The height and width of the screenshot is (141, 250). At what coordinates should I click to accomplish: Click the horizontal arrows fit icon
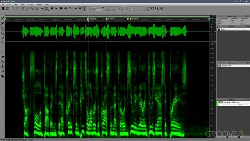[x=42, y=9]
